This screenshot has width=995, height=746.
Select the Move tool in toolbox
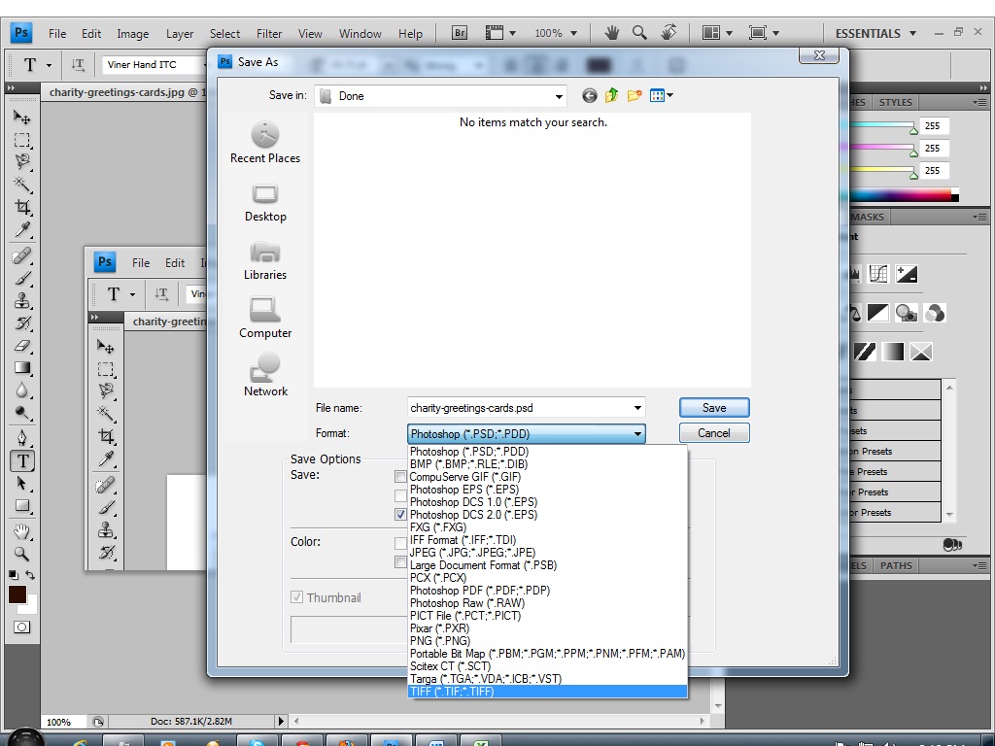click(21, 117)
